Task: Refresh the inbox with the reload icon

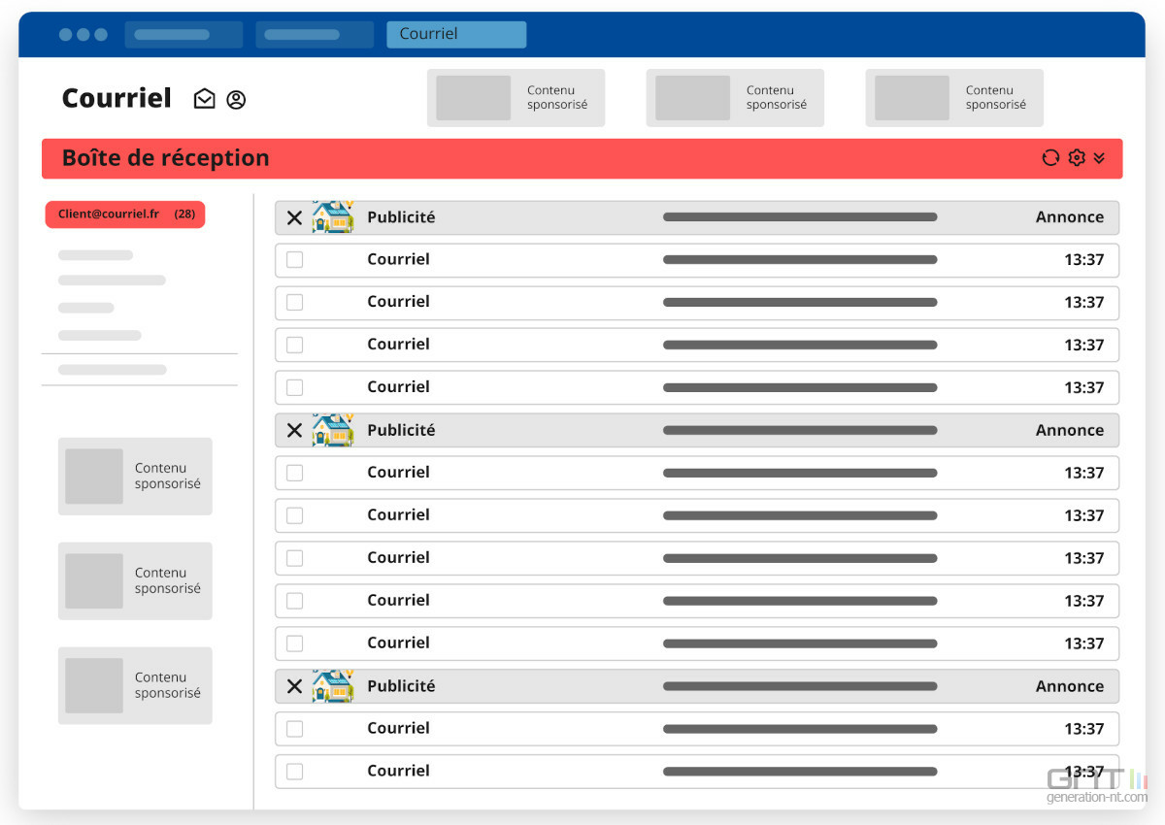Action: (1050, 158)
